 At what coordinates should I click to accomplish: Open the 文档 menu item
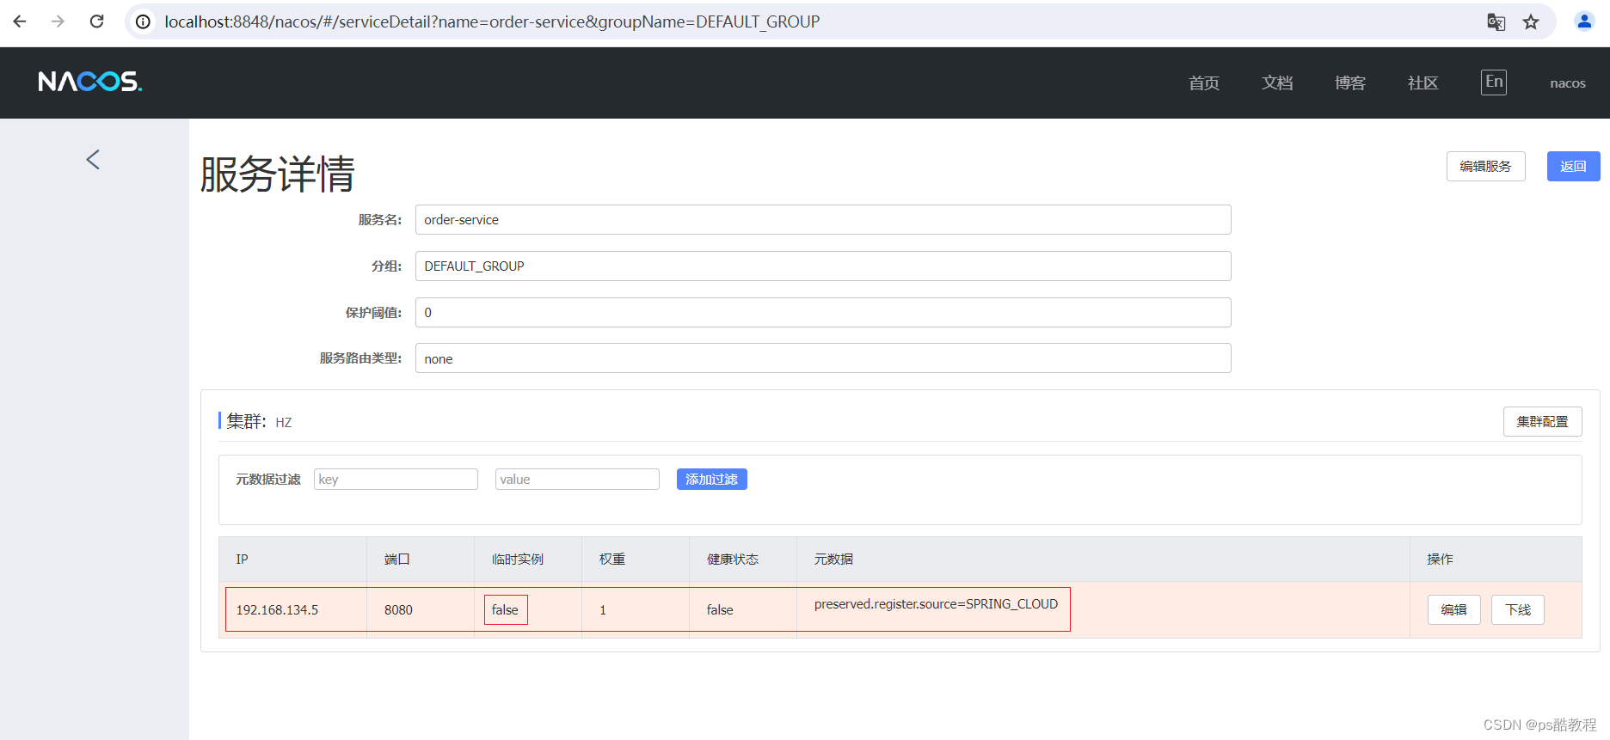pyautogui.click(x=1277, y=83)
